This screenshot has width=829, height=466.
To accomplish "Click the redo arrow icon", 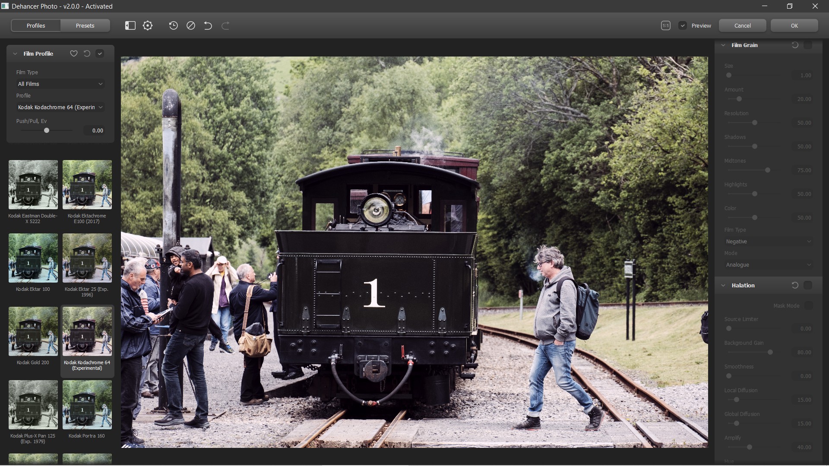I will click(x=225, y=25).
